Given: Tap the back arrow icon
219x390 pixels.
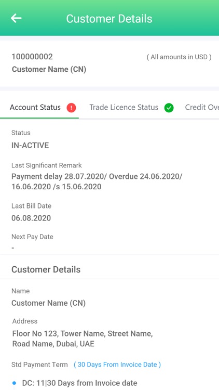Looking at the screenshot, I should coord(16,18).
